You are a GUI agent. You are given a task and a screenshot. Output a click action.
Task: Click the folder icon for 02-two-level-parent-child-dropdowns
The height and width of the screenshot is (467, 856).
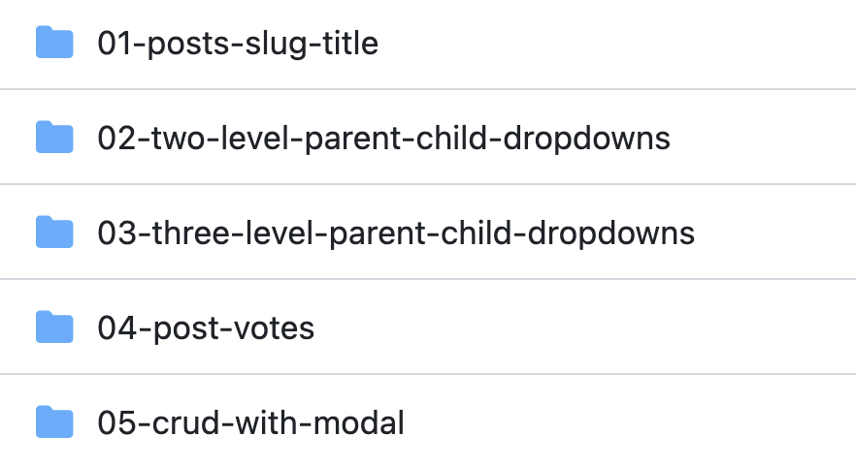click(x=54, y=139)
